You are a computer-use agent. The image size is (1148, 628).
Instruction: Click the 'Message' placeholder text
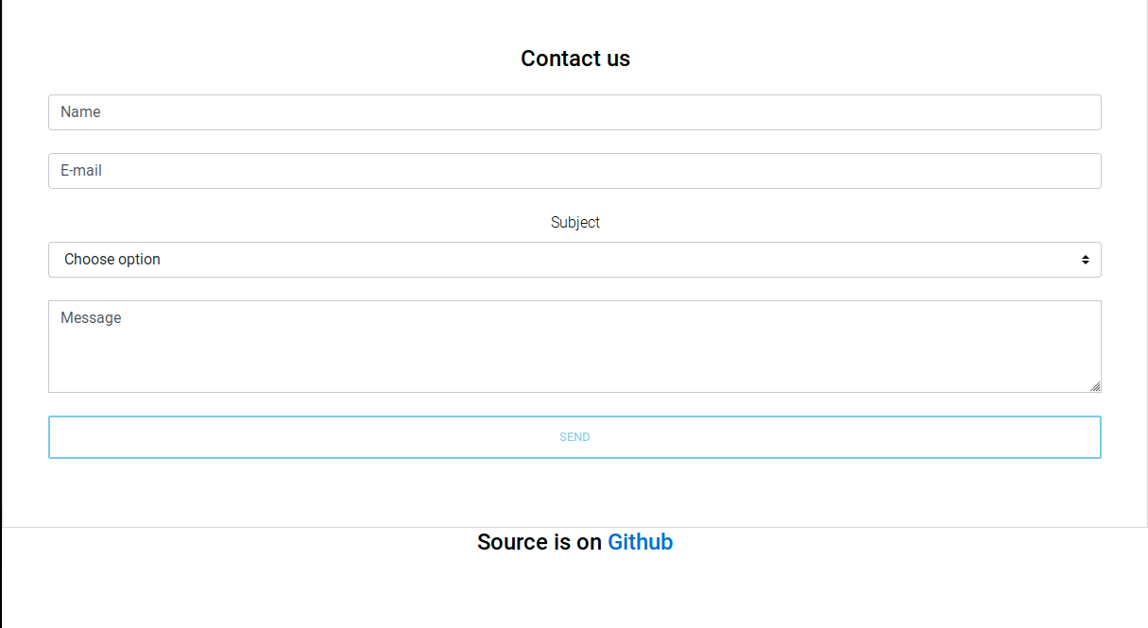coord(91,318)
